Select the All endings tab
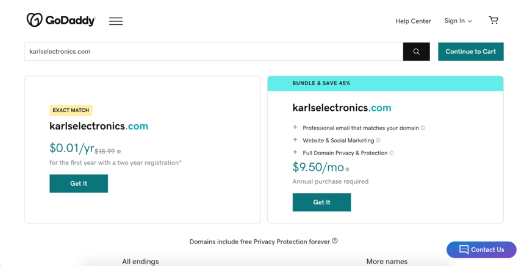Image resolution: width=527 pixels, height=266 pixels. [x=140, y=261]
